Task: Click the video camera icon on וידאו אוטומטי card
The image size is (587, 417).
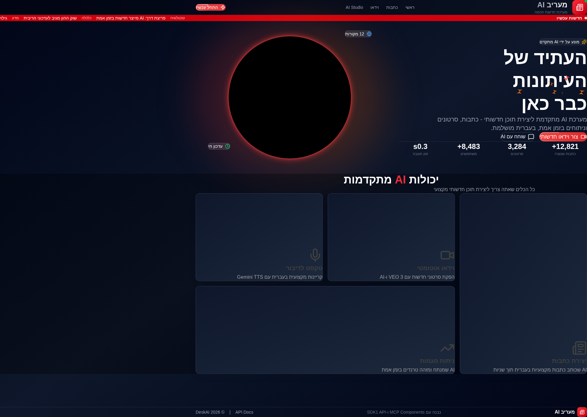Action: 447,255
